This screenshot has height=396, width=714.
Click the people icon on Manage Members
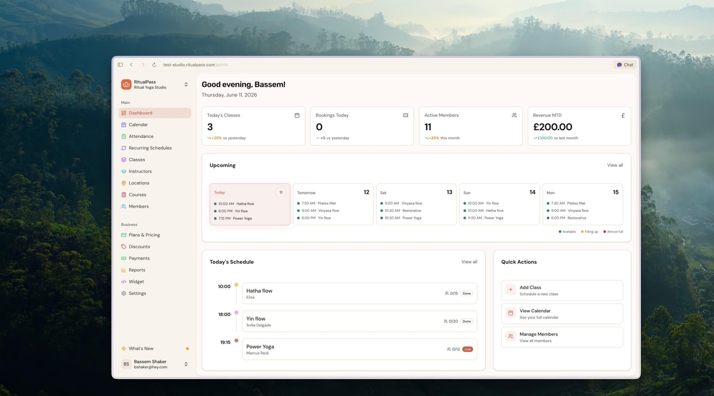click(510, 336)
